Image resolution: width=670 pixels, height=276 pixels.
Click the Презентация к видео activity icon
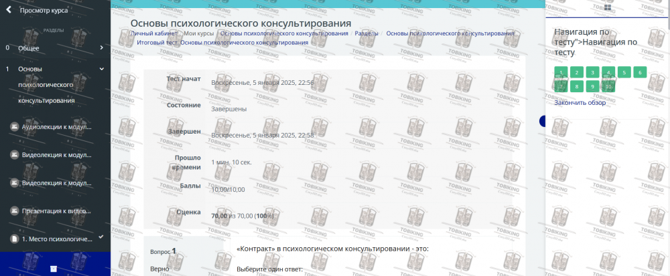[x=14, y=211]
